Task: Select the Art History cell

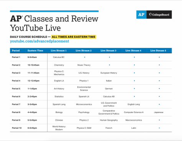Action: (59, 89)
